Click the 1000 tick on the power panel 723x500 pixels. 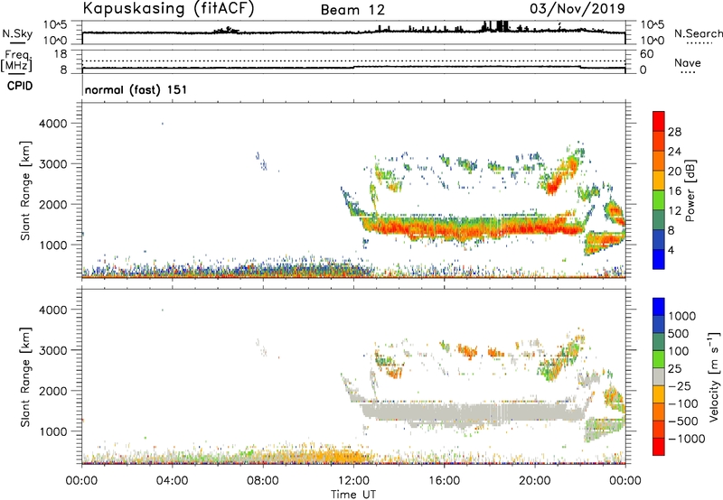coord(53,245)
